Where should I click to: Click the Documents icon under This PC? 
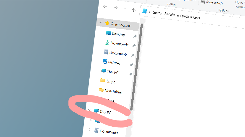pos(96,130)
